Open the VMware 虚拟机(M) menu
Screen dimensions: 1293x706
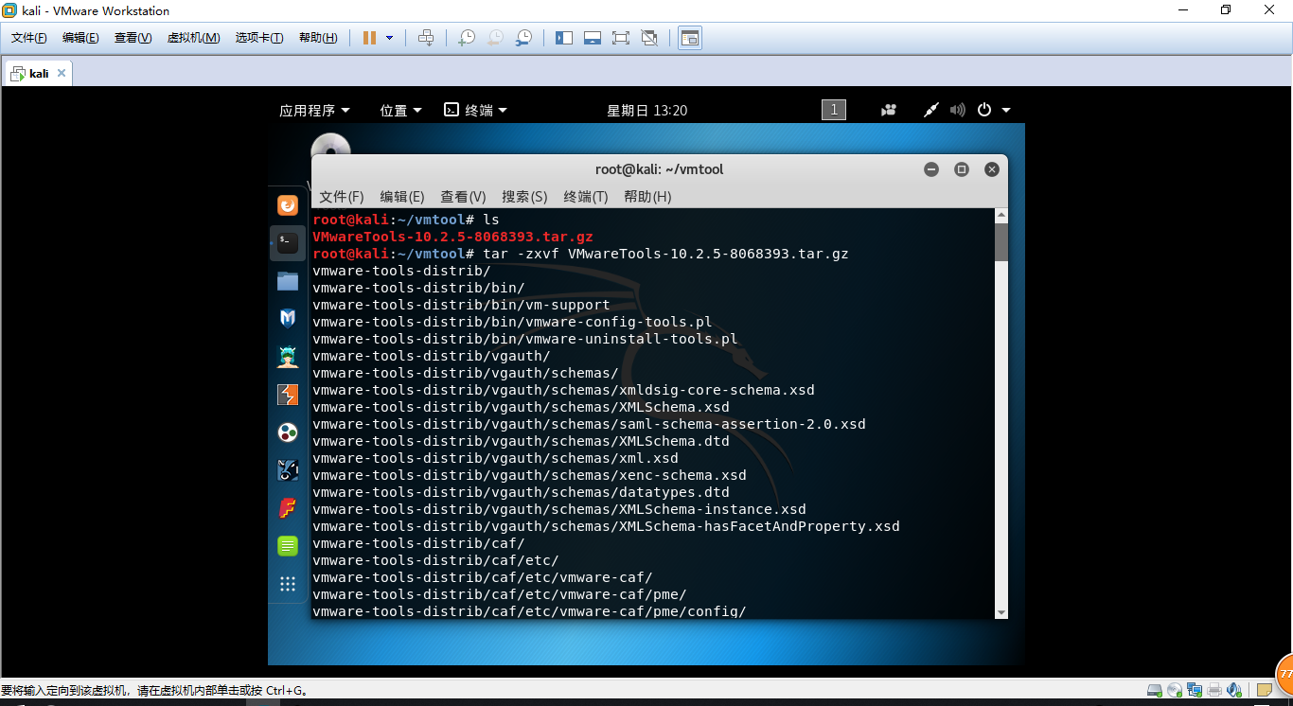(193, 38)
